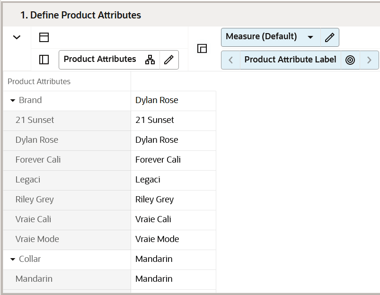Open the hierarchy selector beside Product Attributes

150,60
